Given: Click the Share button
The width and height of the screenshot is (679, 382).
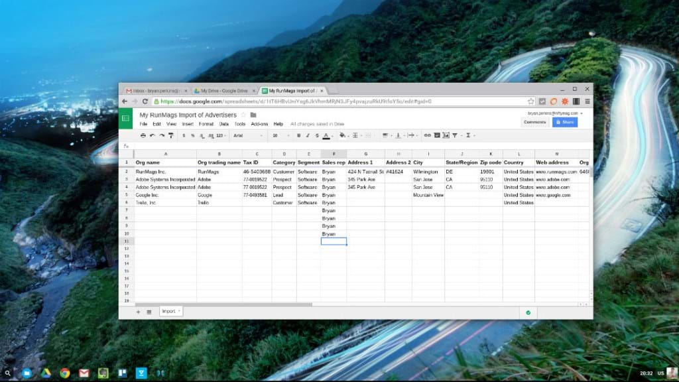Looking at the screenshot, I should (565, 122).
